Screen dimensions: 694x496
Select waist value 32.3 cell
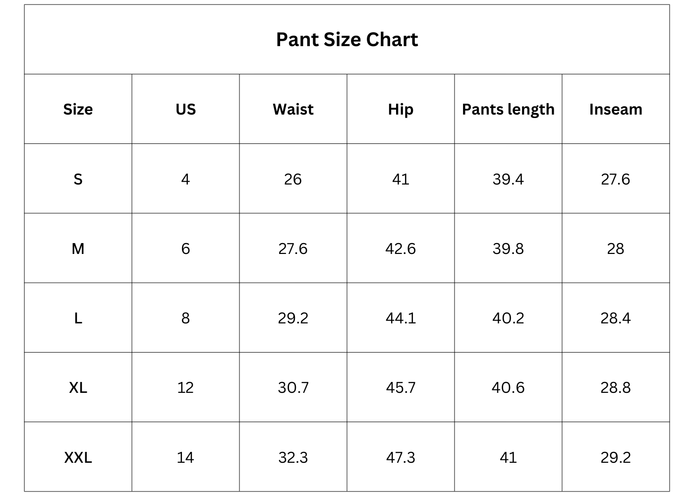293,457
